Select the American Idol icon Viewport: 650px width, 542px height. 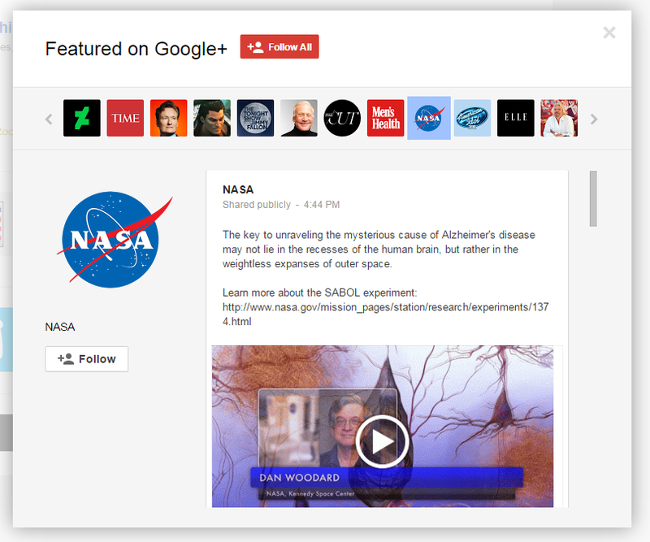coord(472,118)
